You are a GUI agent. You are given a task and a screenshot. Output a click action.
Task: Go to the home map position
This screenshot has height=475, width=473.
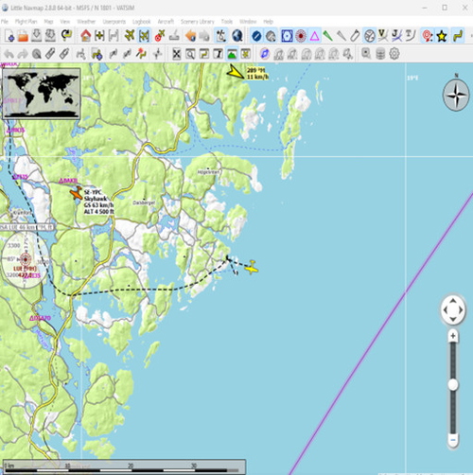tap(86, 36)
